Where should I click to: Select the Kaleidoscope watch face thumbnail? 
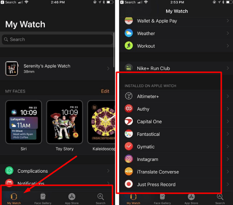[101, 122]
